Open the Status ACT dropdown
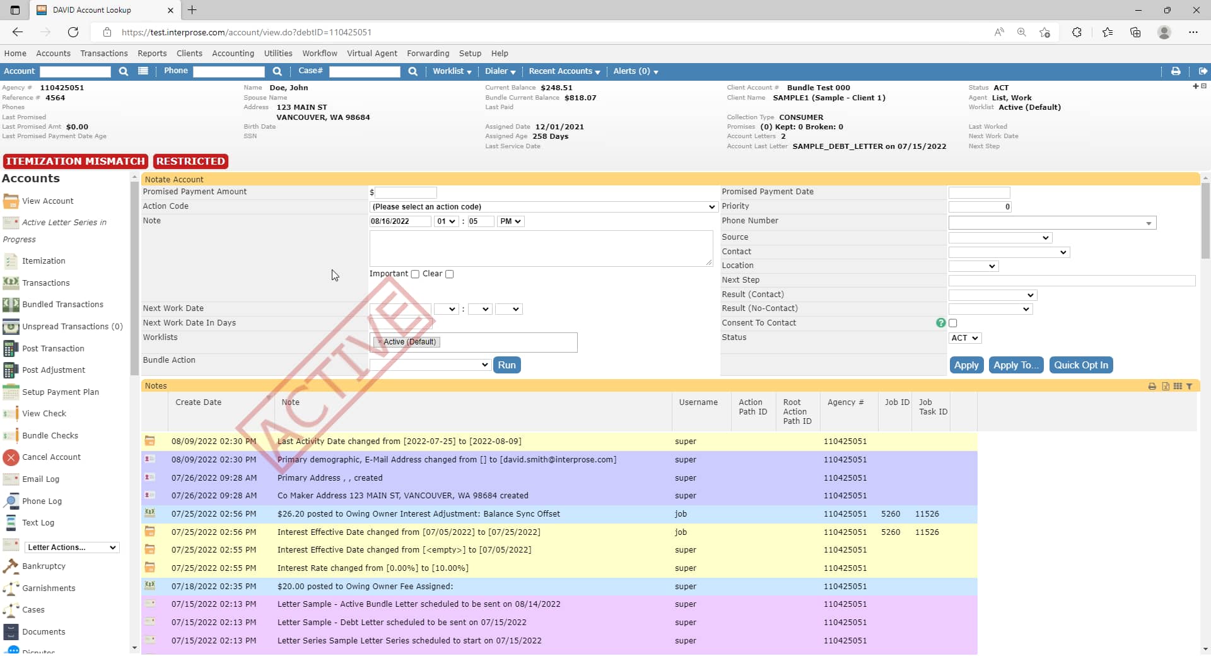Image resolution: width=1211 pixels, height=656 pixels. (x=964, y=338)
